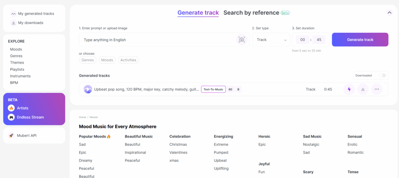Select the Moods chip under prompt
The height and width of the screenshot is (178, 399).
(x=107, y=60)
